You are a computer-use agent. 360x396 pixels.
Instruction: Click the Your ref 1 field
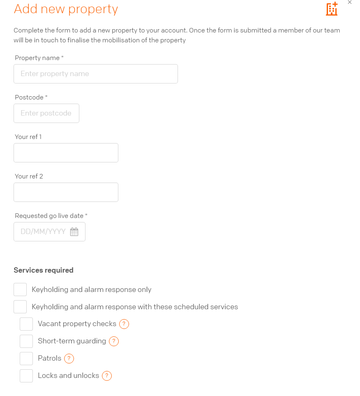pos(66,153)
